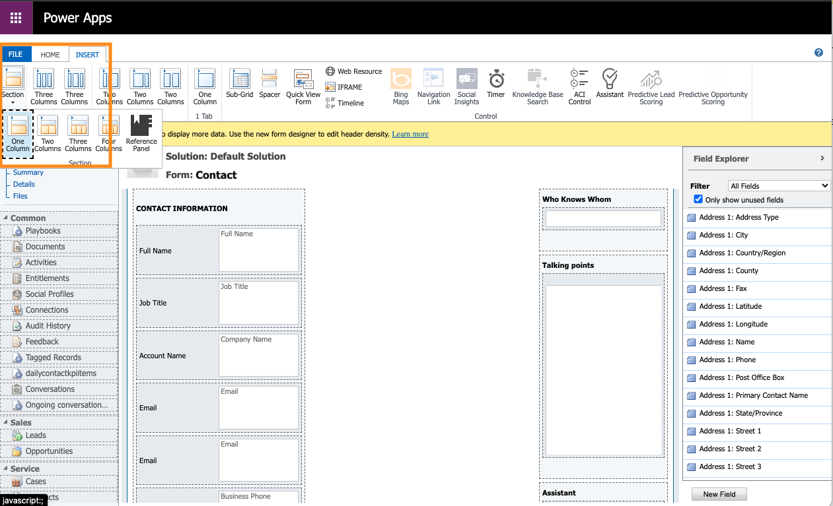Open the Section dropdown arrow
The image size is (833, 506).
click(x=13, y=102)
